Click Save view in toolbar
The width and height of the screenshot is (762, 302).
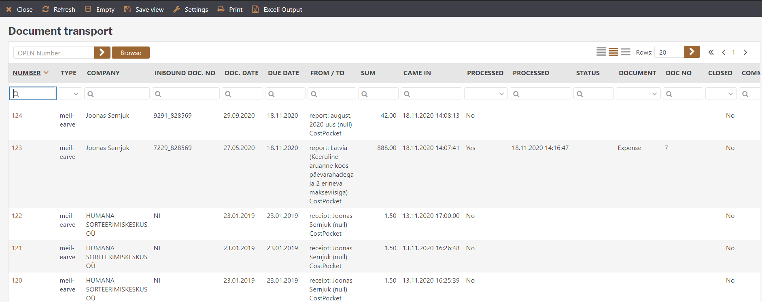pyautogui.click(x=144, y=9)
